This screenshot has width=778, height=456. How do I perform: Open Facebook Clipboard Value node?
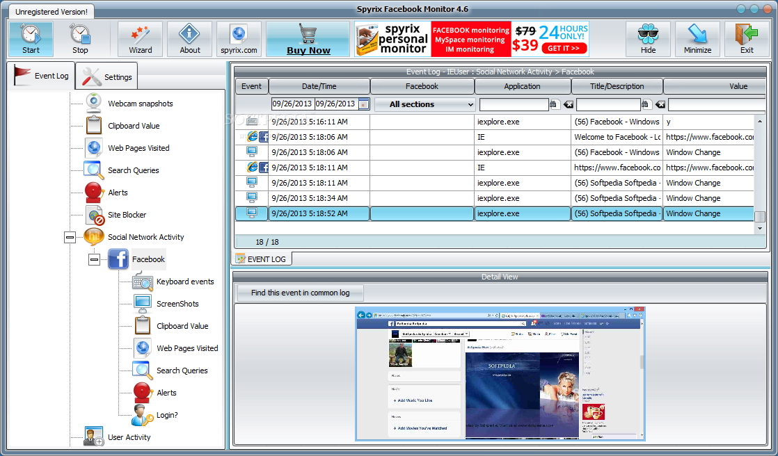[182, 326]
